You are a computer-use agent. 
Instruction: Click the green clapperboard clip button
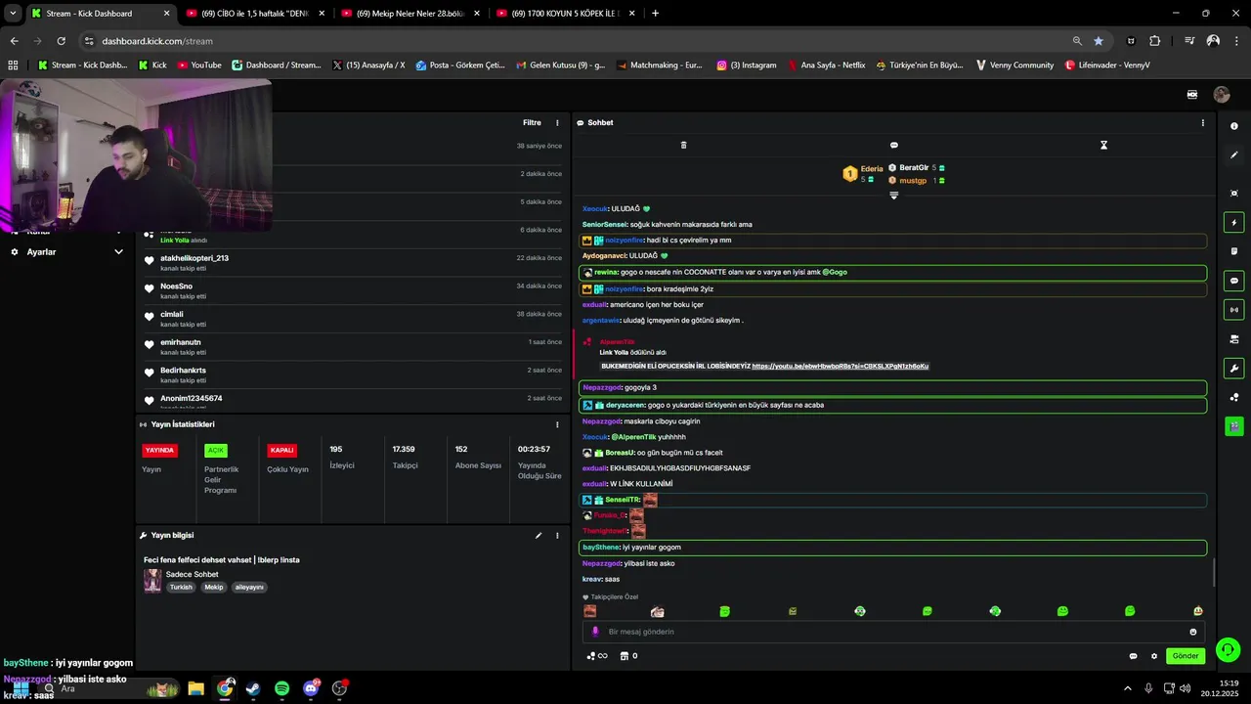(1233, 426)
